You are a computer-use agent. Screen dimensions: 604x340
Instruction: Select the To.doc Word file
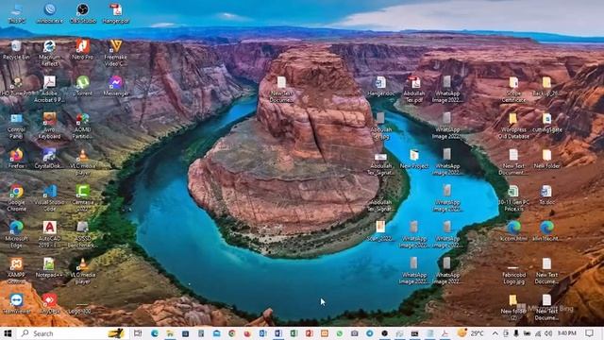[546, 195]
